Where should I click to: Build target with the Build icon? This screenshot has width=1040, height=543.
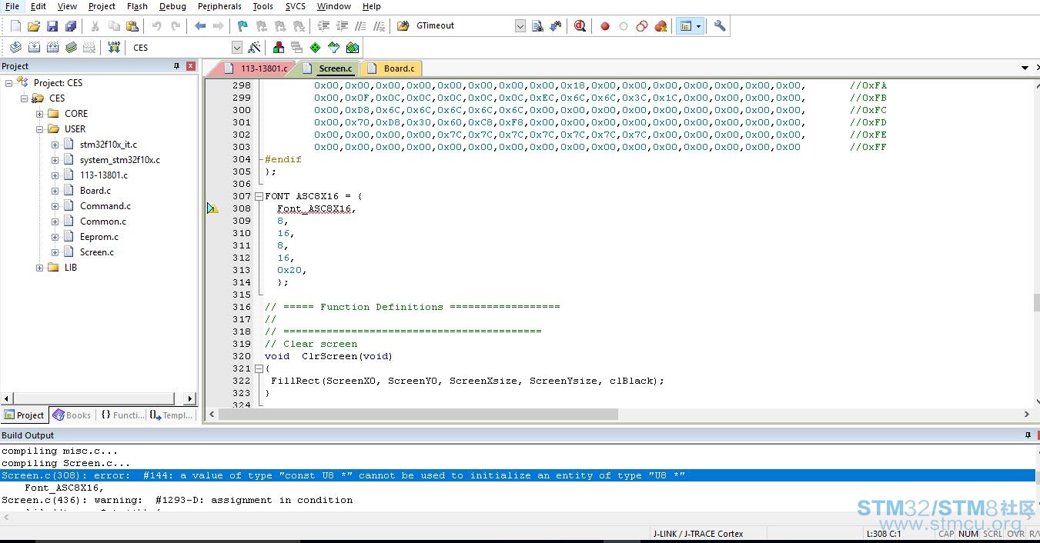tap(34, 48)
